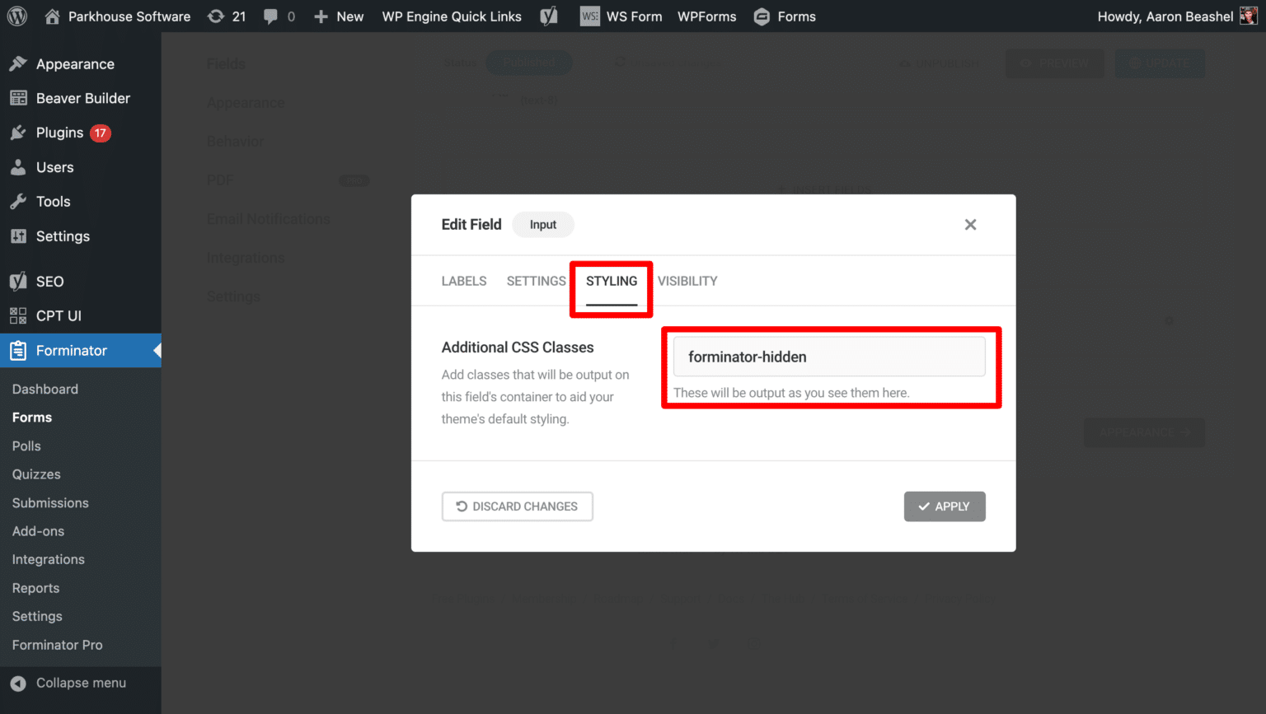Click the Additional CSS Classes input field

tap(829, 356)
